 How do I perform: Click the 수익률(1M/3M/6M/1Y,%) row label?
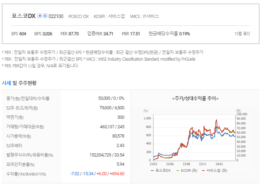click(26, 174)
